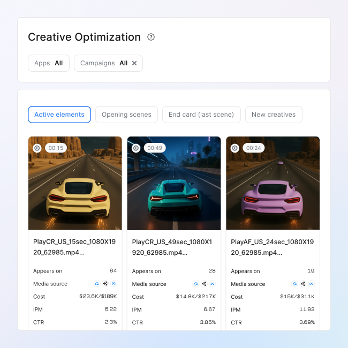The image size is (348, 348).
Task: Open the Campaigns All filter dropdown
Action: [104, 63]
